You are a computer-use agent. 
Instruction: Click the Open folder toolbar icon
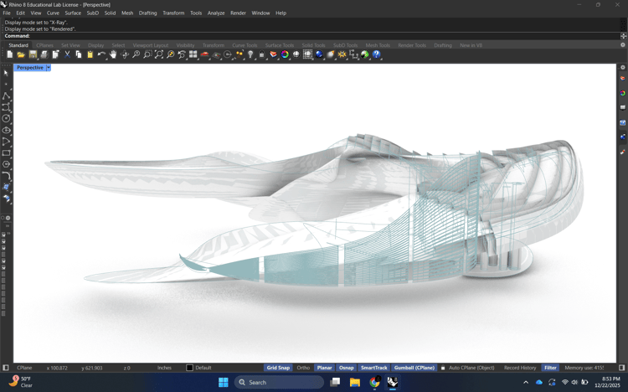point(21,54)
